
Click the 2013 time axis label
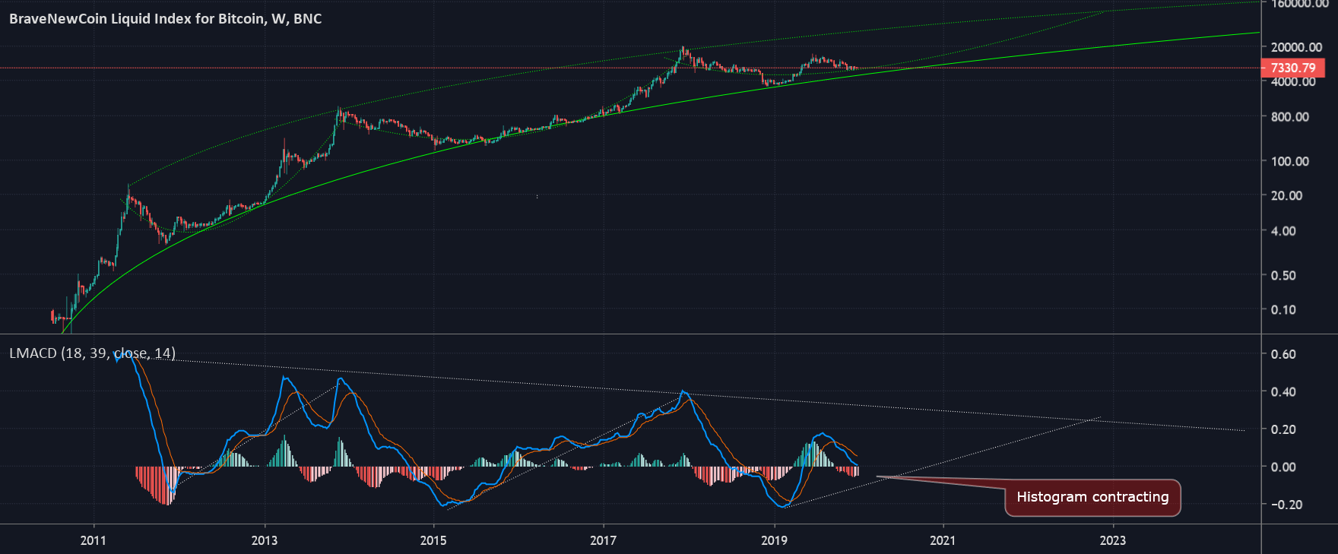pos(265,540)
